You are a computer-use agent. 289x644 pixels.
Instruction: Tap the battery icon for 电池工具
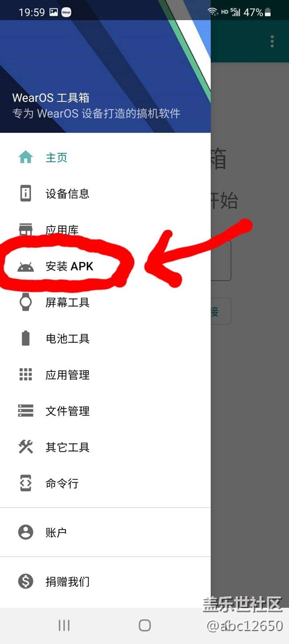pyautogui.click(x=25, y=339)
